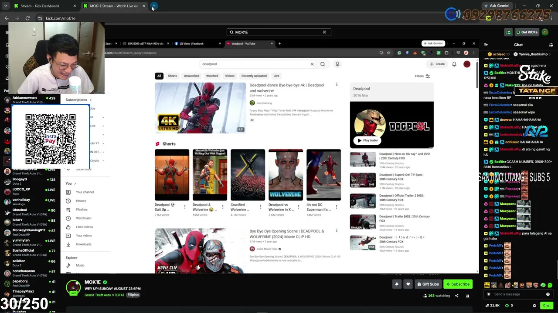The image size is (558, 313).
Task: Follow the channel with the heart icon
Action: 408,284
